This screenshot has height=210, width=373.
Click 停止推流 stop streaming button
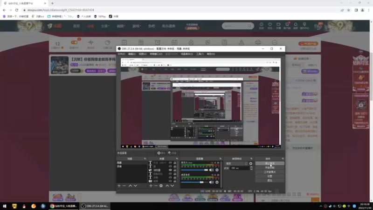[x=269, y=164]
